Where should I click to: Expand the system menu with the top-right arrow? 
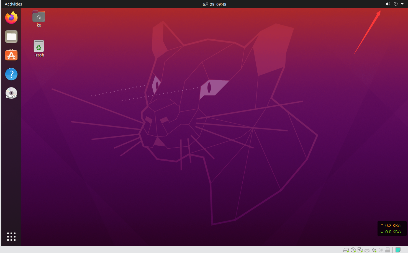click(402, 4)
